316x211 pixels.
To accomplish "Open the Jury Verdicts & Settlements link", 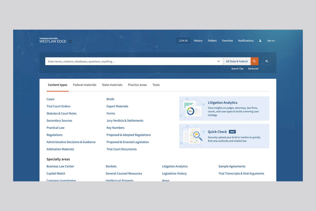I will (x=125, y=121).
